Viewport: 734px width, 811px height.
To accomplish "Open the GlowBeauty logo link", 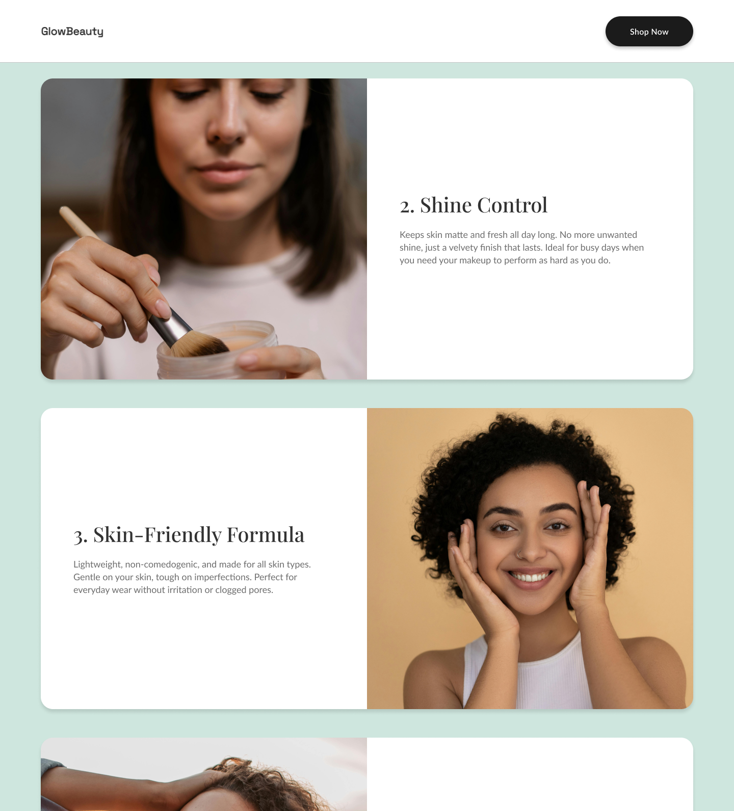I will (x=72, y=32).
